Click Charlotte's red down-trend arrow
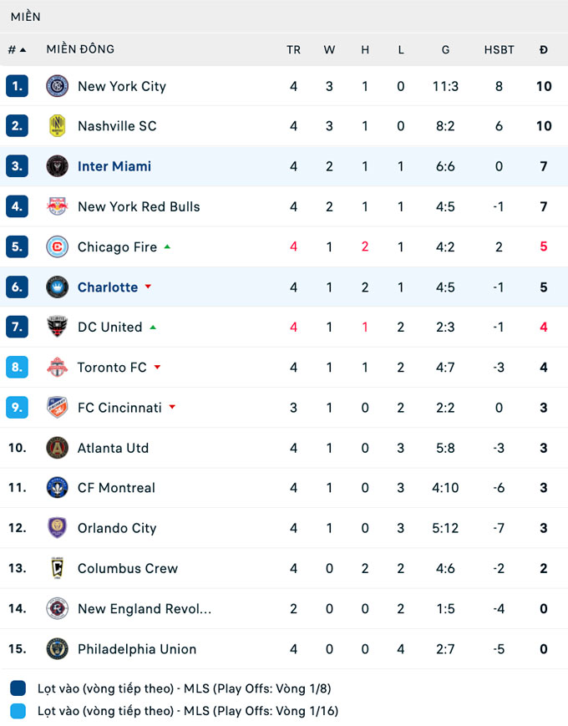The image size is (568, 726). click(x=148, y=287)
